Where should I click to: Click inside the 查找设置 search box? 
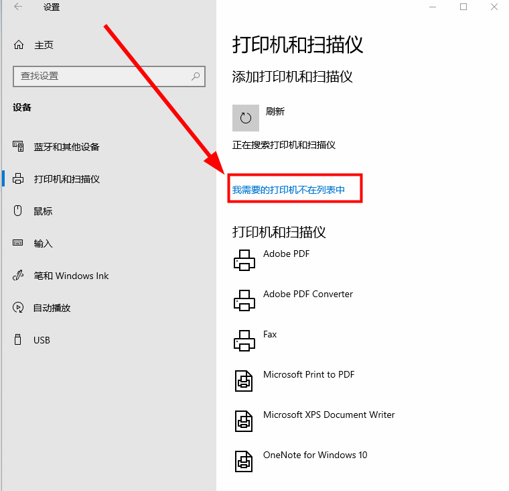(100, 76)
